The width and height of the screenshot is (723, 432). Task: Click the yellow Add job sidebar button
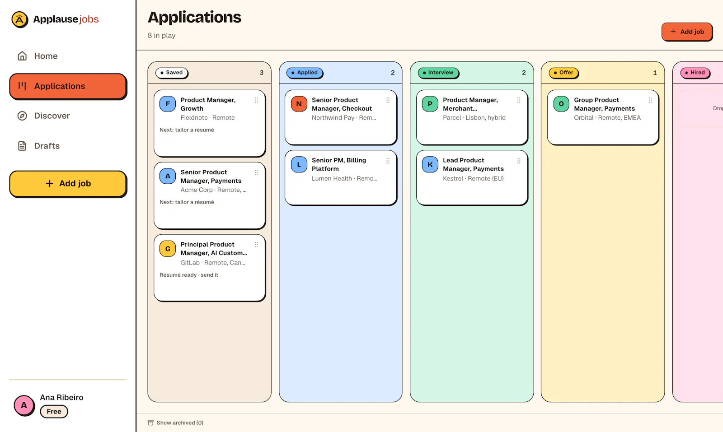[x=68, y=184]
